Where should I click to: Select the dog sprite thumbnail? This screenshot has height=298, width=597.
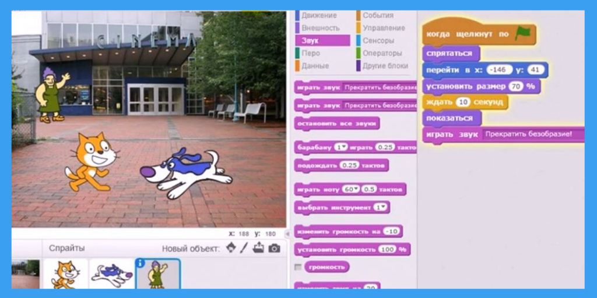(111, 274)
